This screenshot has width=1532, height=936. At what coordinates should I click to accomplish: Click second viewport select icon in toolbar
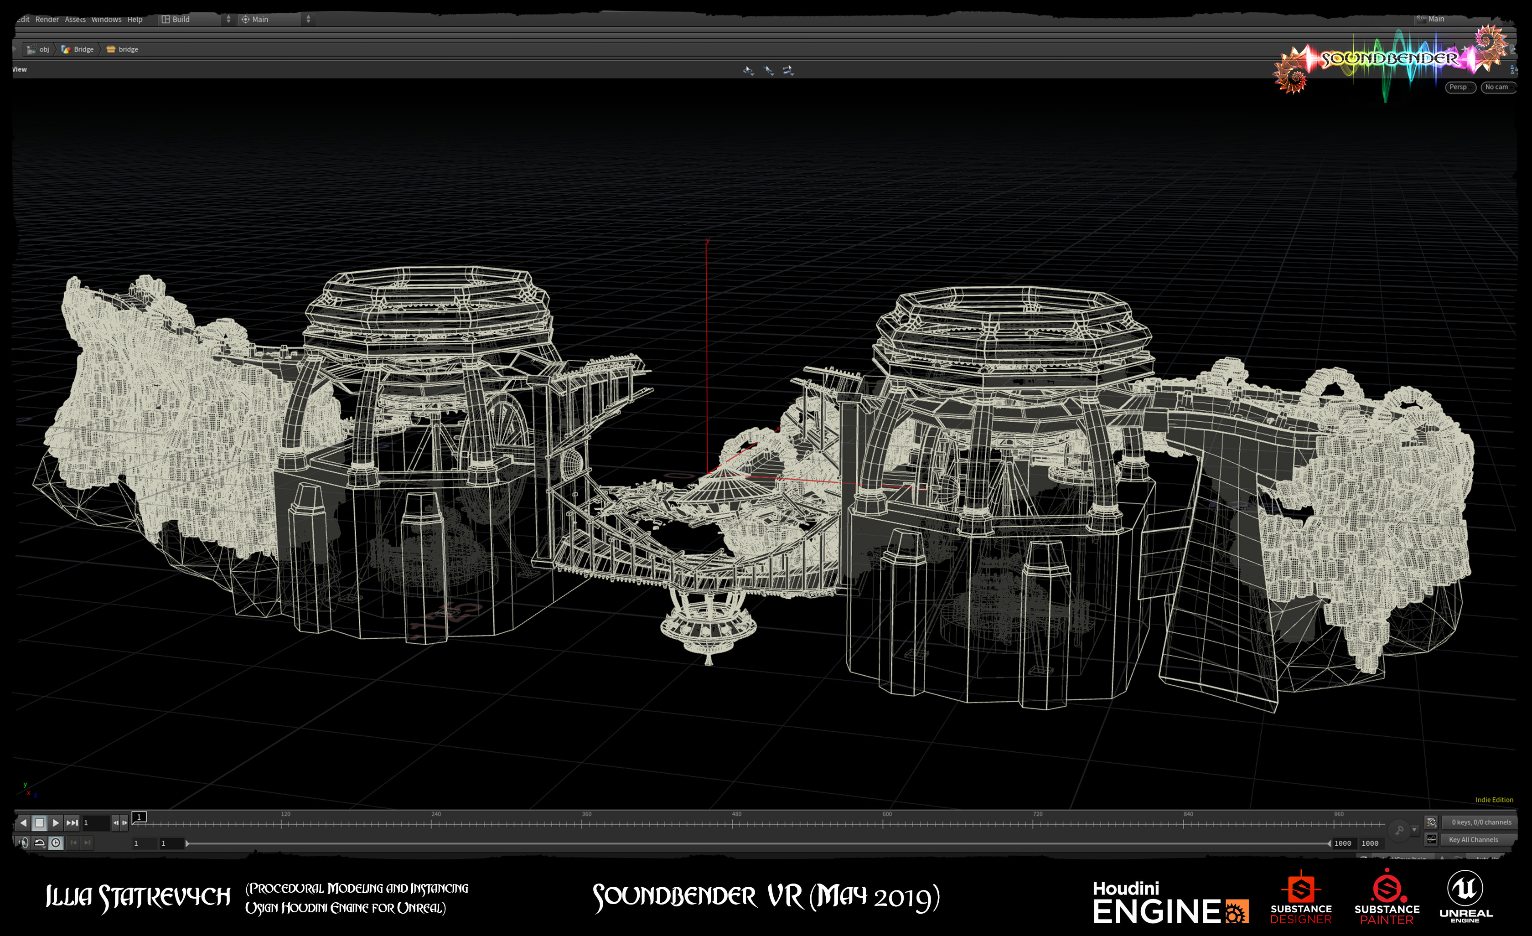(x=768, y=70)
